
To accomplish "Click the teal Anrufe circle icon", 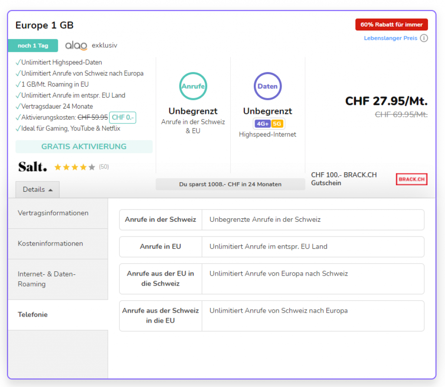I will coord(193,86).
